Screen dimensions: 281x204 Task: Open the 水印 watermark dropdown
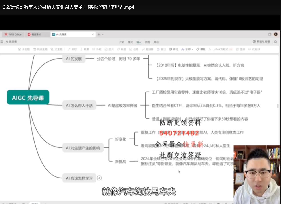187,49
